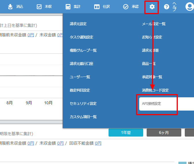194x164 pixels.
Task: Open the 承認 navigation label
Action: [x=135, y=7]
